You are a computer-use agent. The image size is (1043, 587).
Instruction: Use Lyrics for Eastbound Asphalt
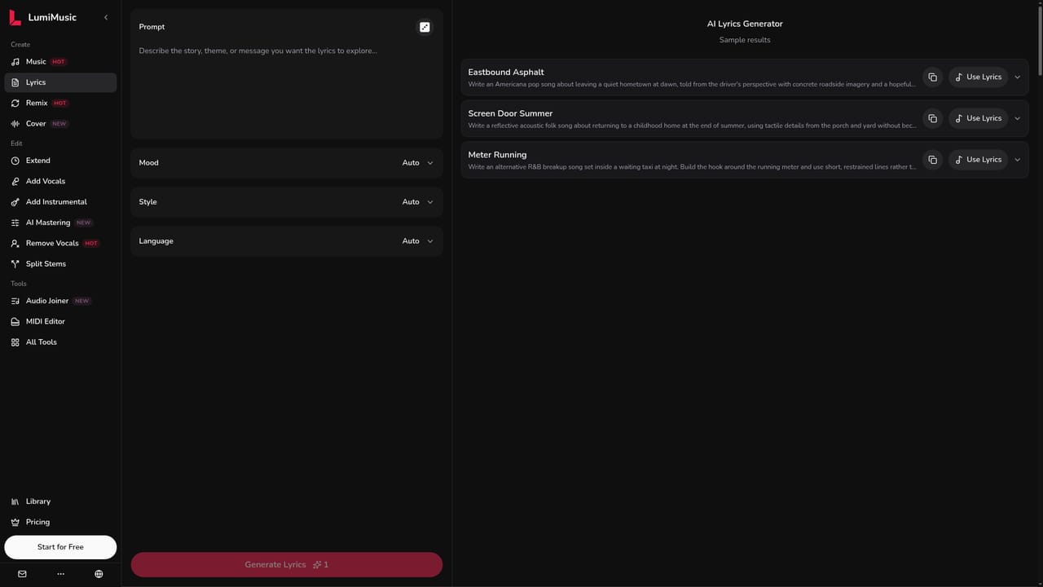[x=978, y=77]
